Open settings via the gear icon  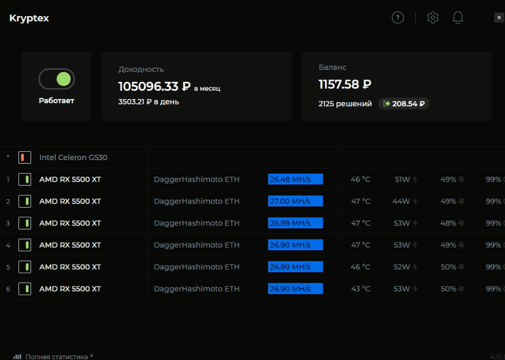[x=433, y=18]
